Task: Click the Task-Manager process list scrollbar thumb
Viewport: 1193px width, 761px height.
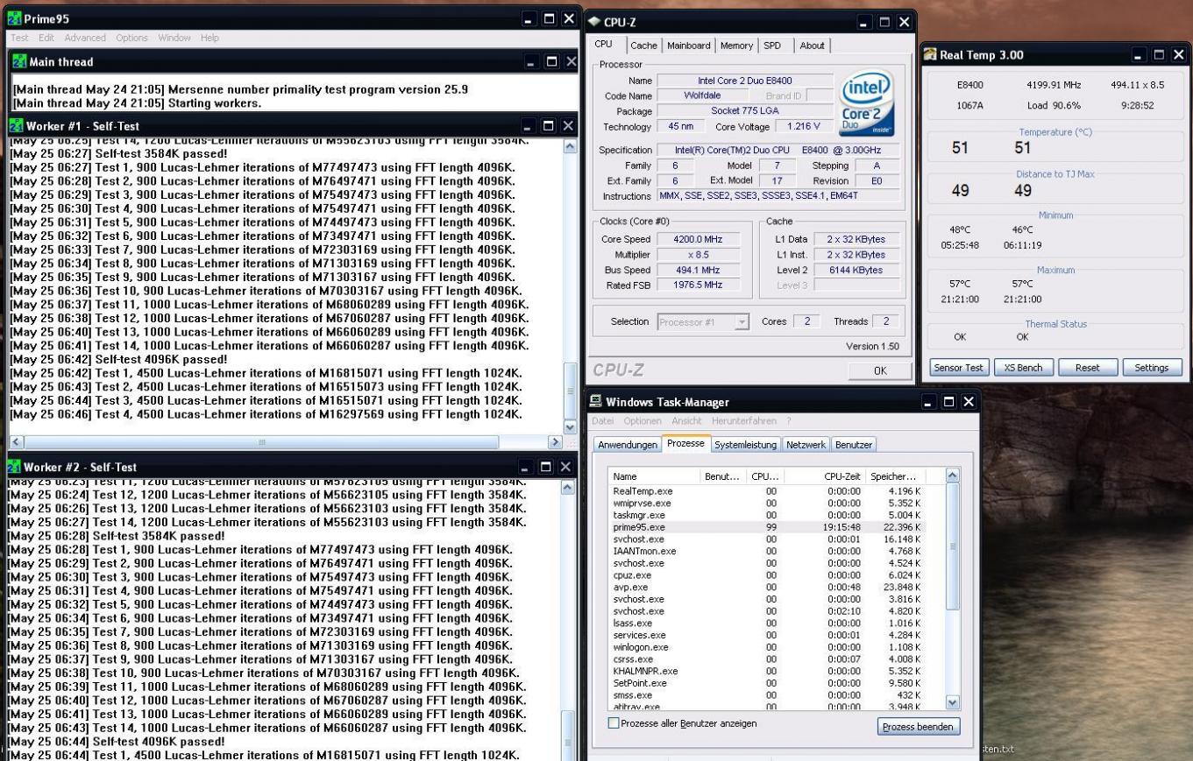Action: 953,546
